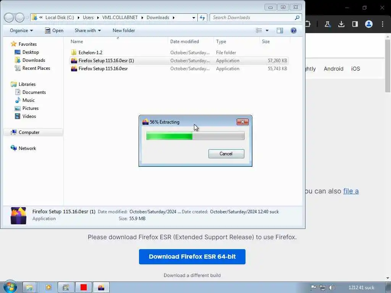The image size is (391, 293).
Task: Switch to Android tab on webpage
Action: click(333, 69)
